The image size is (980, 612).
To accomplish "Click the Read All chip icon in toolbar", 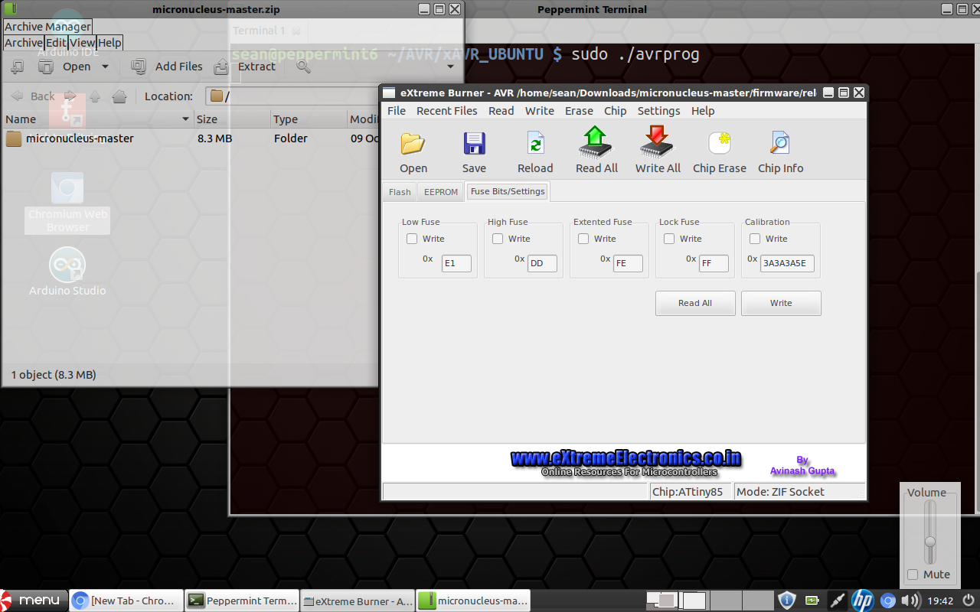I will pyautogui.click(x=596, y=142).
